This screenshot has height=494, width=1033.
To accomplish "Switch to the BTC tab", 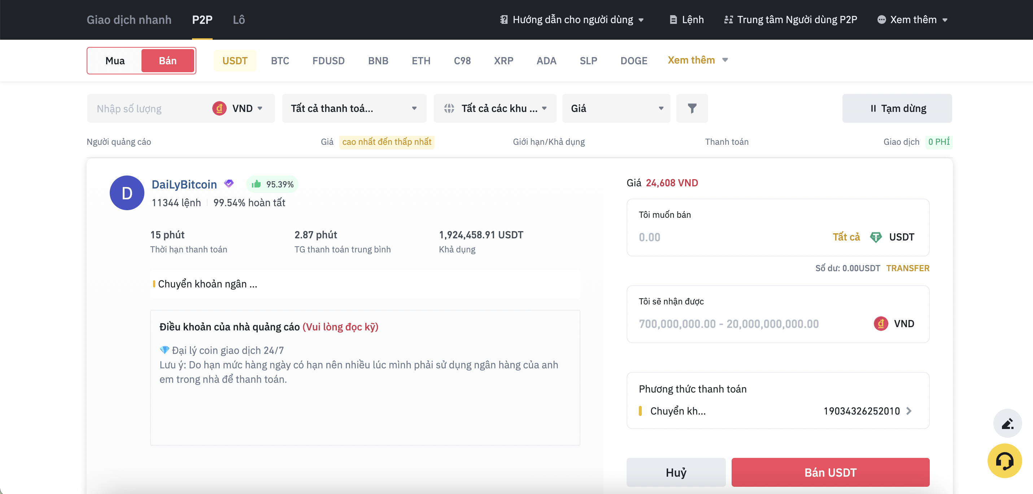I will tap(280, 61).
